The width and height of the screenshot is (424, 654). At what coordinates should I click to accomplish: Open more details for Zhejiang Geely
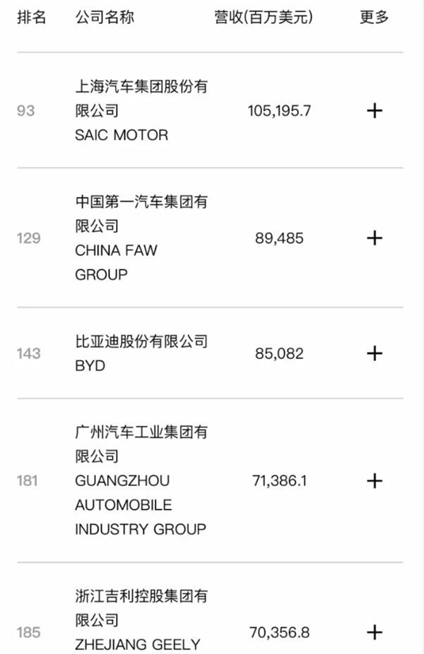pyautogui.click(x=375, y=632)
